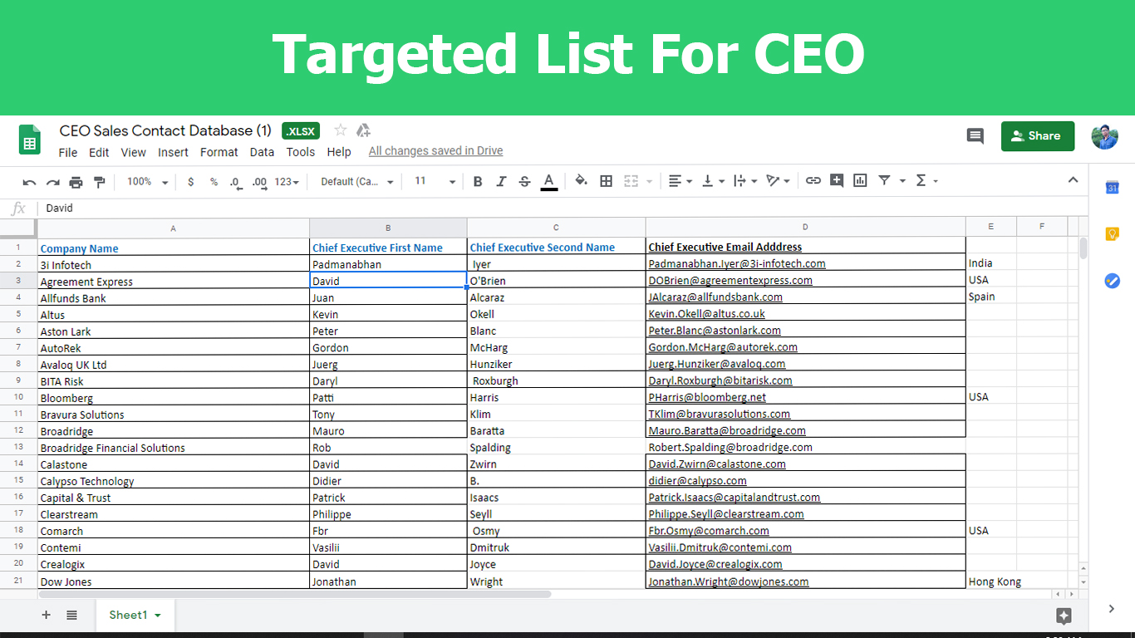The width and height of the screenshot is (1135, 638).
Task: Click the Print icon in toolbar
Action: pos(76,182)
